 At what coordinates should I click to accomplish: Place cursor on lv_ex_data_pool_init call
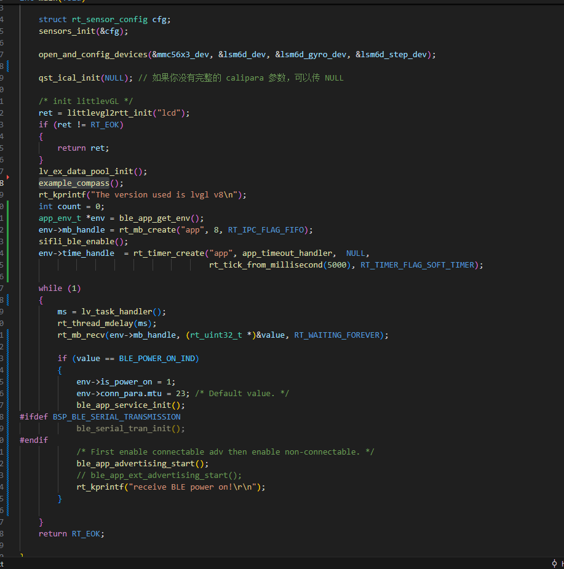click(85, 172)
